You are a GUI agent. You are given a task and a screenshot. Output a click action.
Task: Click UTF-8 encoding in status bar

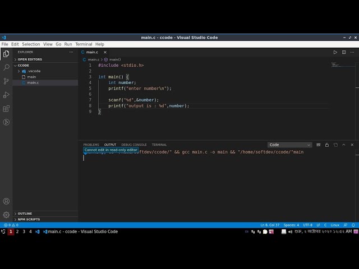pyautogui.click(x=308, y=225)
